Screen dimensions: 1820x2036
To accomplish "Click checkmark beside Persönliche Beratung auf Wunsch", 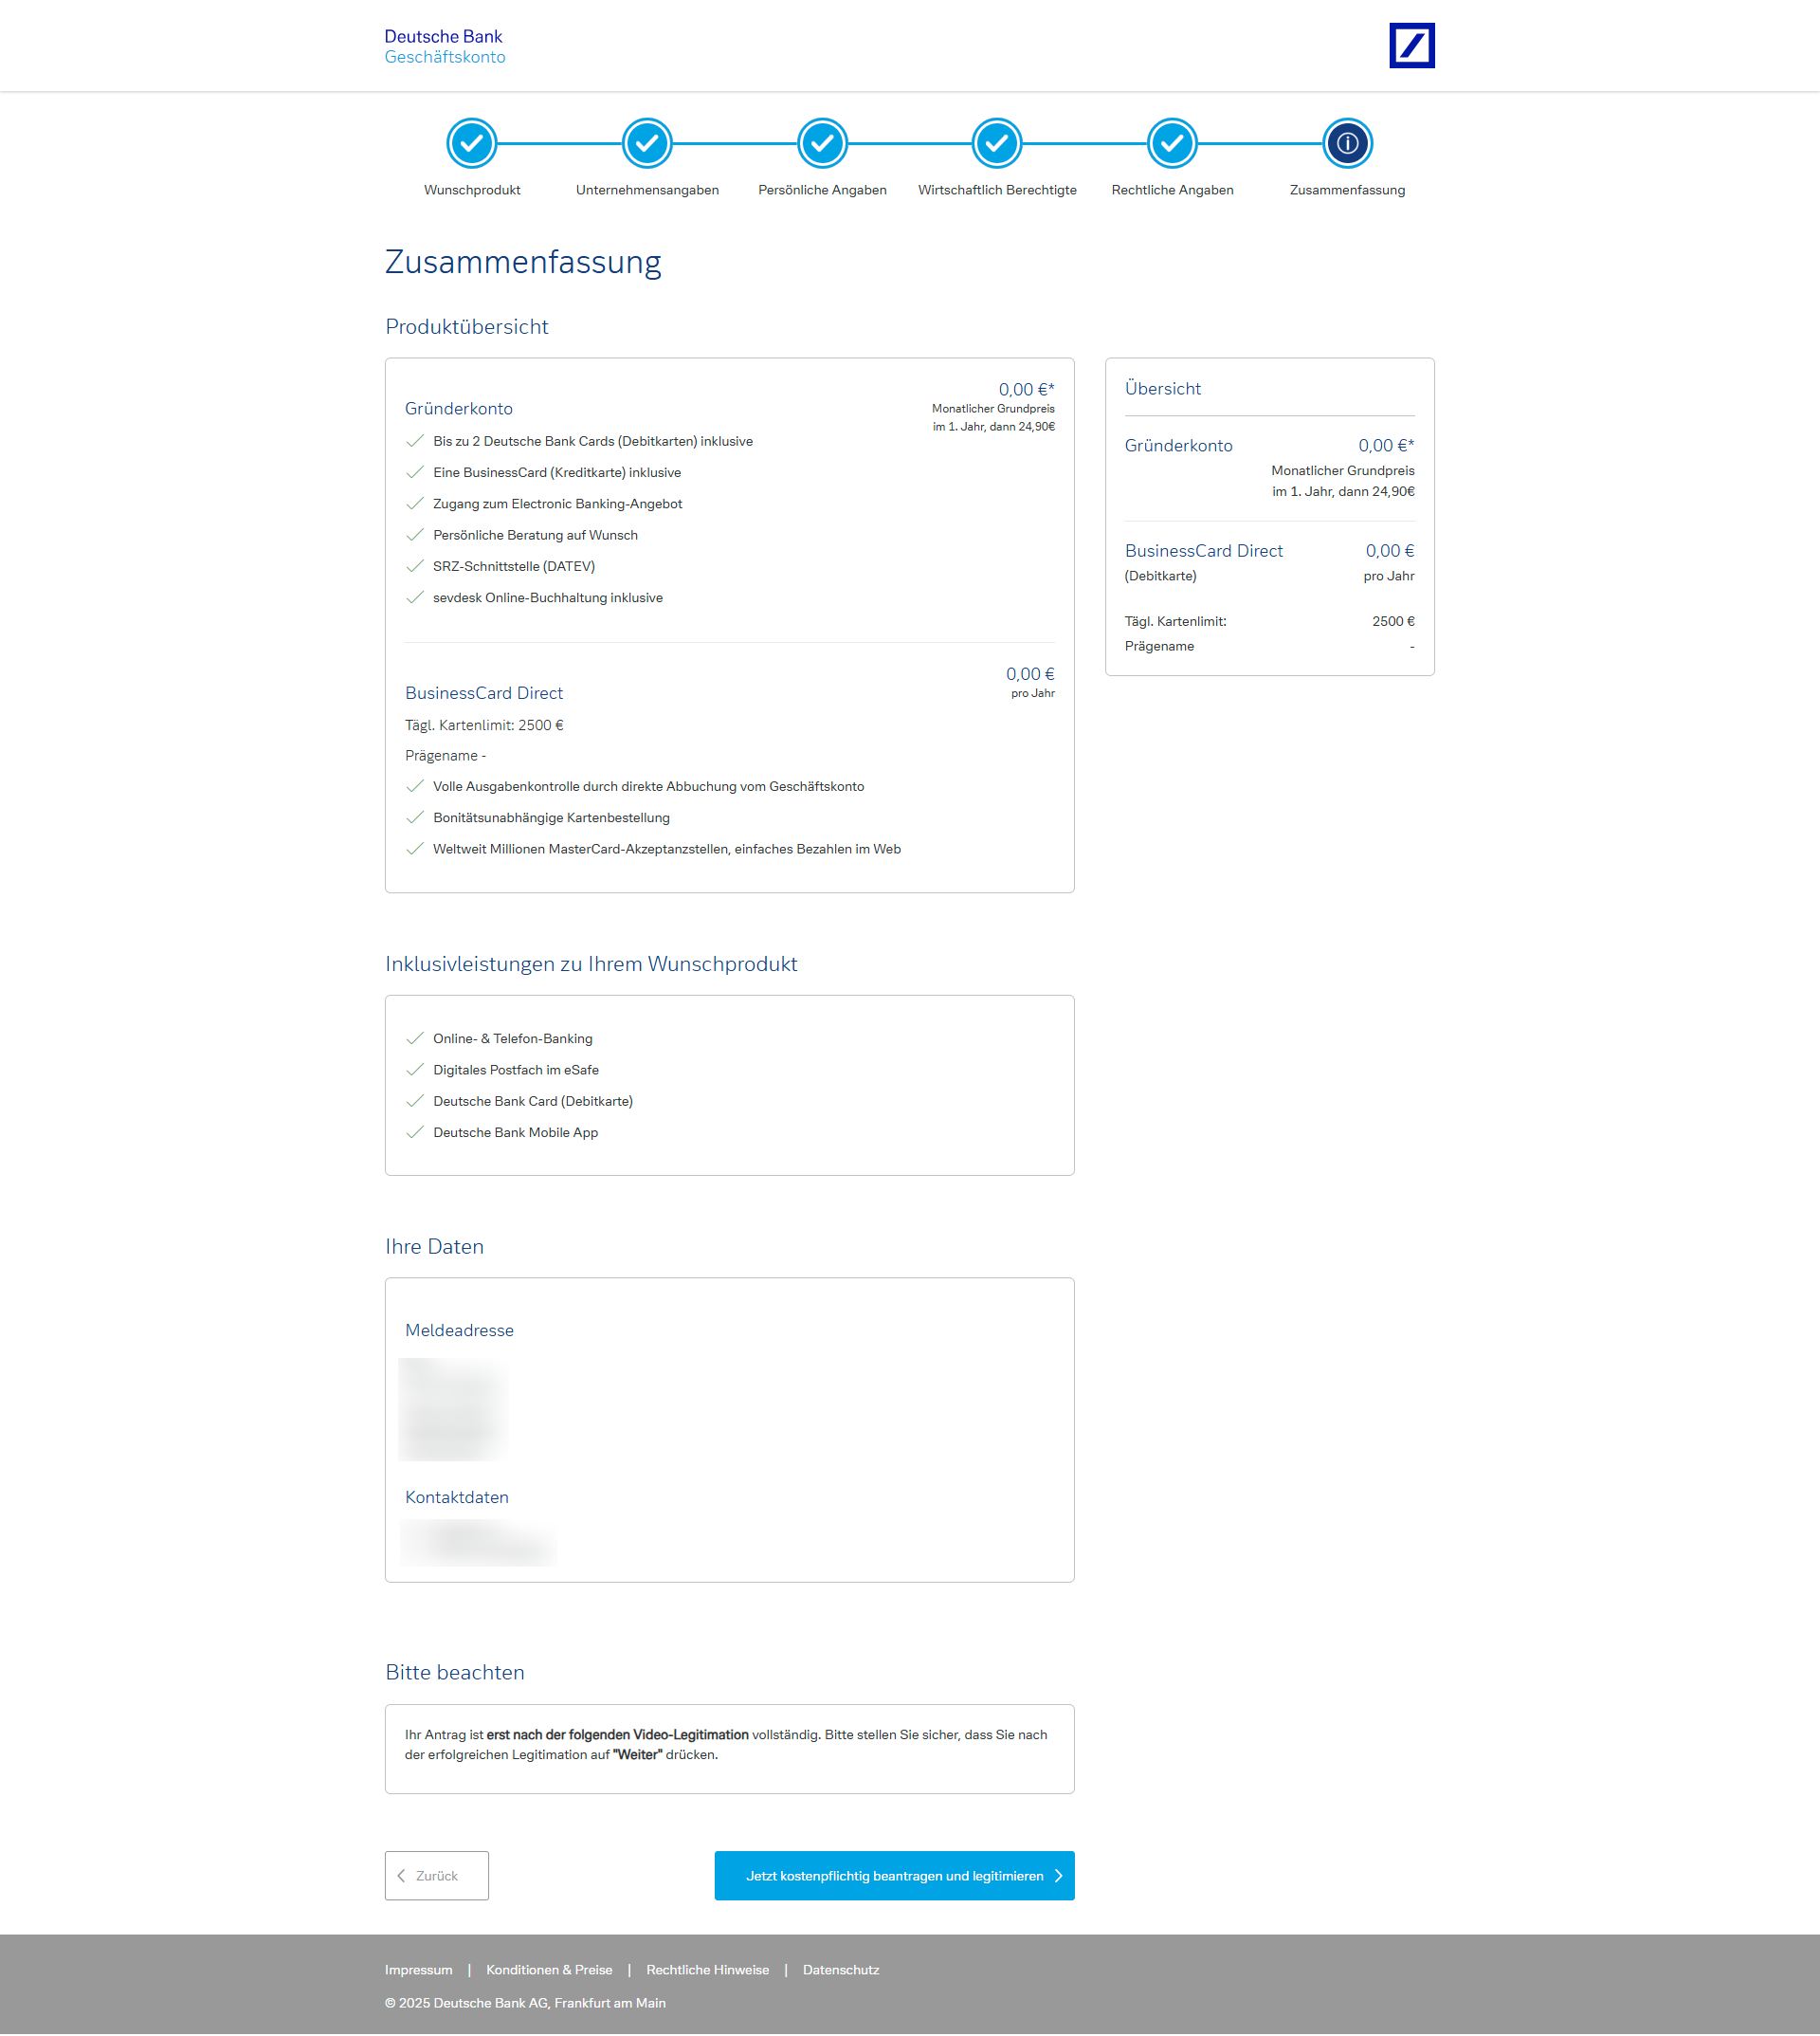I will tap(415, 535).
